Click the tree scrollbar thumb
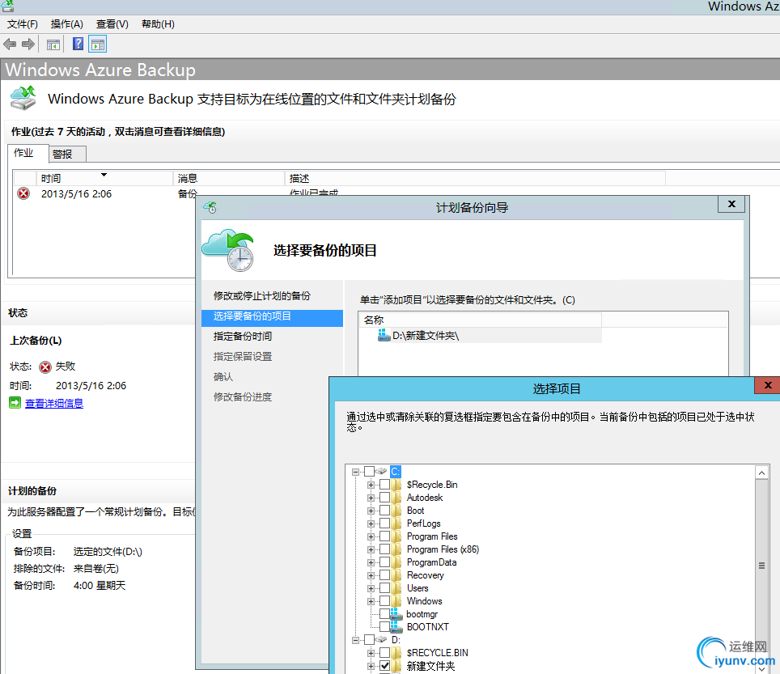 coord(761,566)
